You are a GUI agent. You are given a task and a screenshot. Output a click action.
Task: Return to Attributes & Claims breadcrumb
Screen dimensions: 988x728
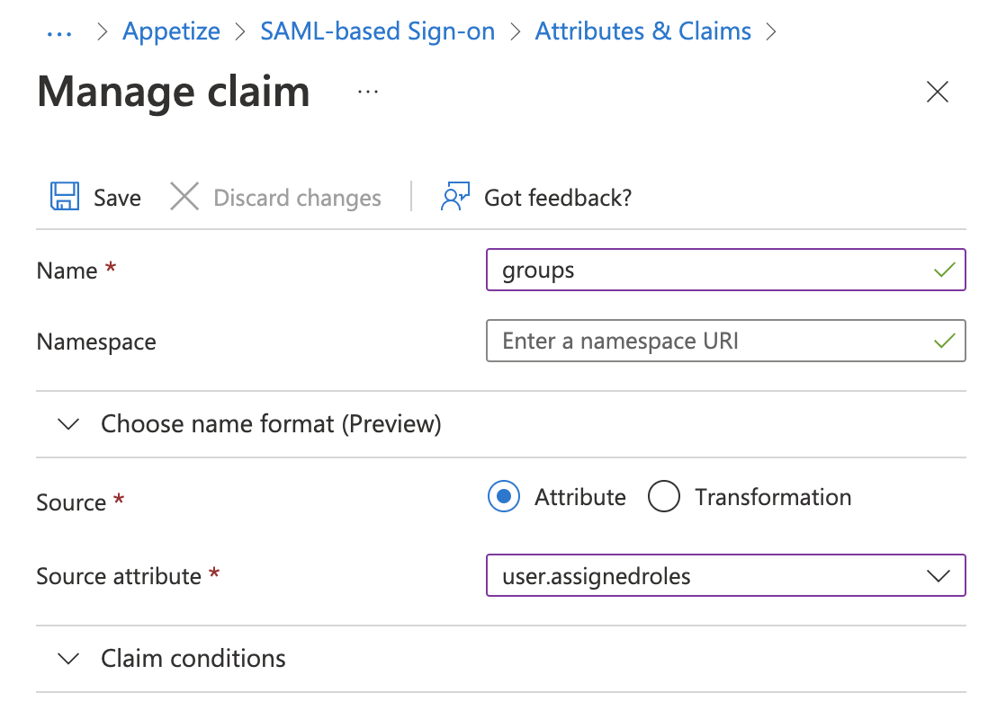642,31
